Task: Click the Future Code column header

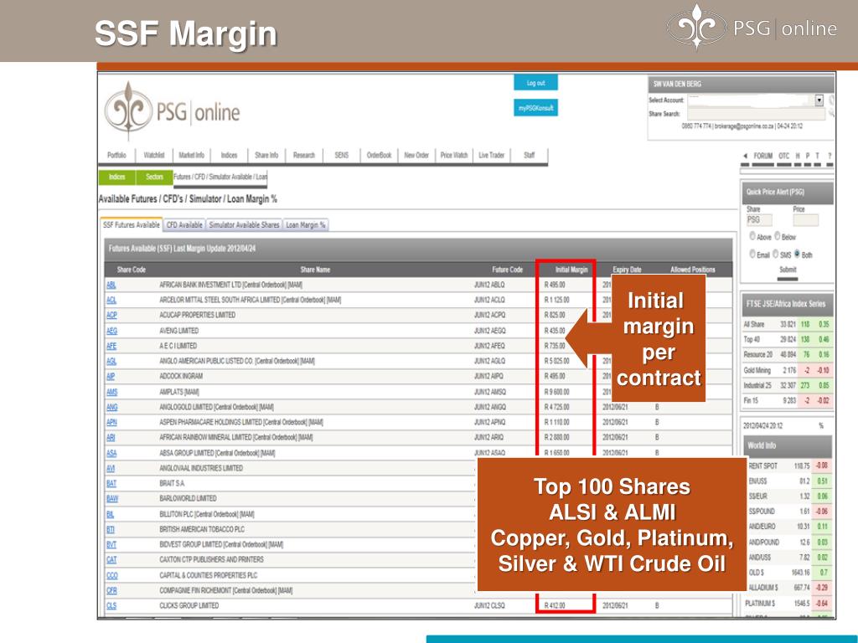Action: tap(507, 270)
